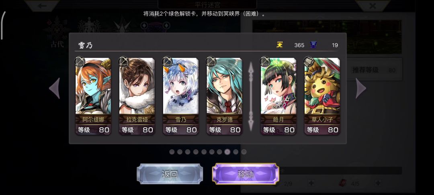Select the 克罗德 character card
This screenshot has height=195, width=434.
coord(225,96)
